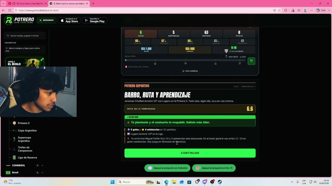Click the Liga de Reserva crest icon
The image size is (332, 186).
[x=14, y=158]
